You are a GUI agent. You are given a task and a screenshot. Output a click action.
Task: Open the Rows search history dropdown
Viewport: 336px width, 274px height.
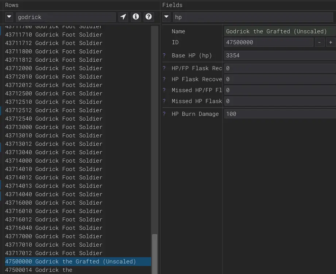tap(9, 17)
